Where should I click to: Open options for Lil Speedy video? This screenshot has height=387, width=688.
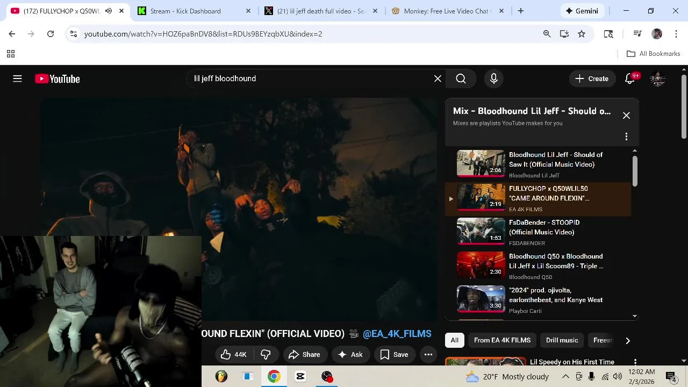(x=635, y=362)
